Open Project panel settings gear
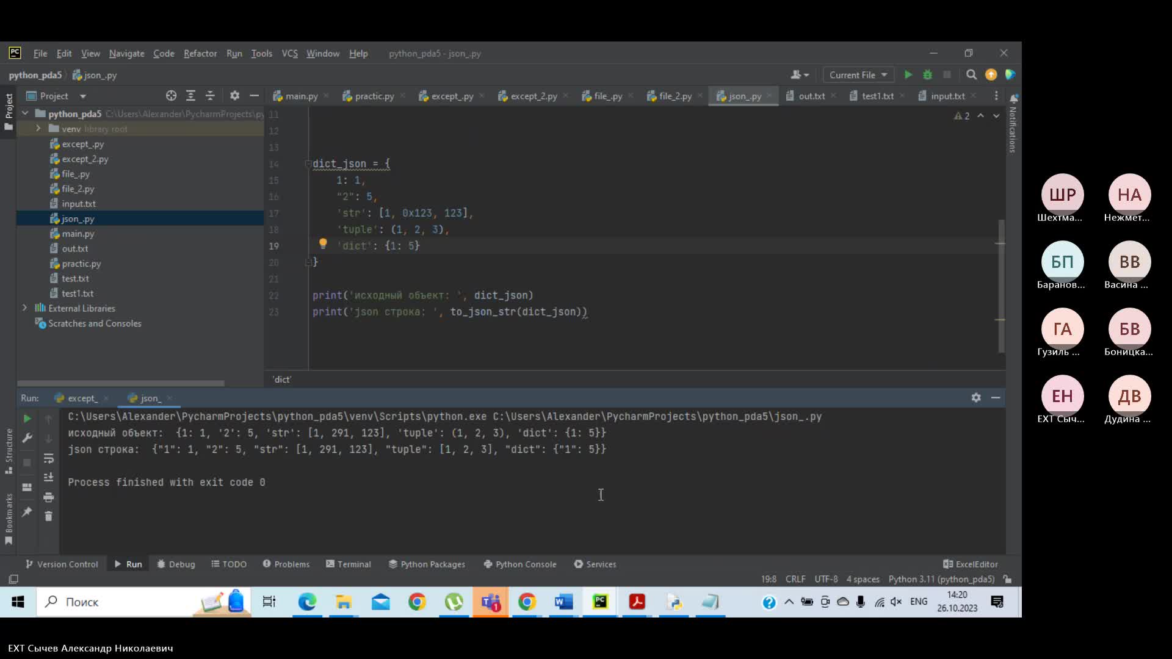The height and width of the screenshot is (659, 1172). click(x=234, y=96)
